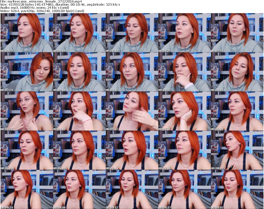Screen dimensions: 264x209
Task: Select the thumbnail frame stamped 00:07:36
Action: [185, 150]
